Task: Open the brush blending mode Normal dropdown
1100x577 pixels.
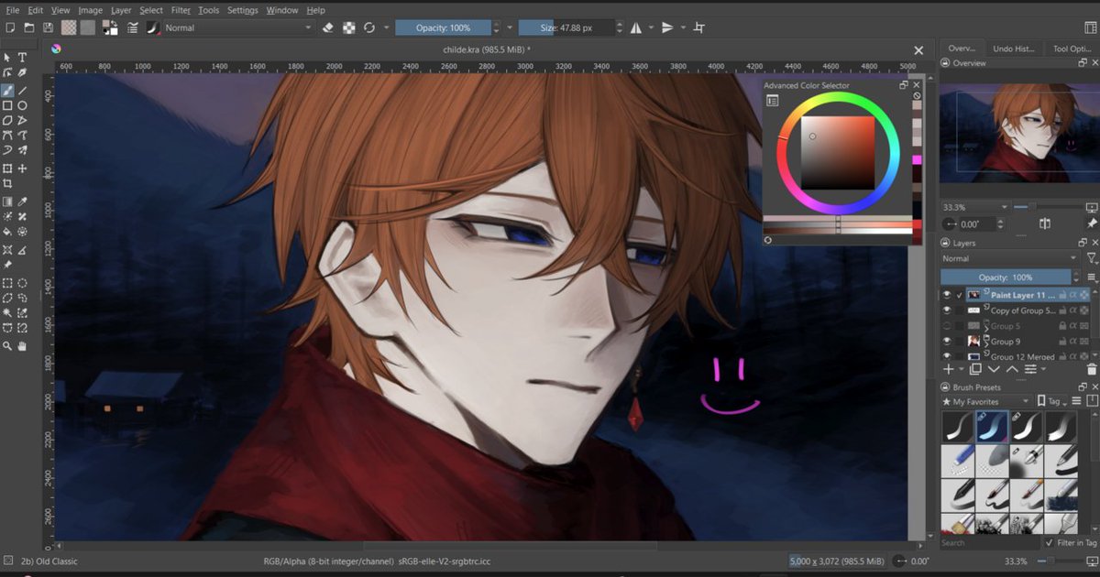Action: click(238, 28)
